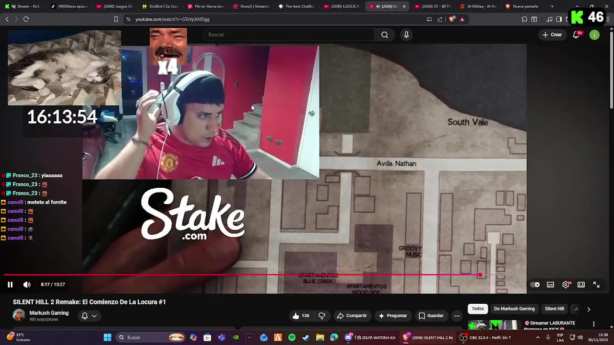614x345 pixels.
Task: Bookmark this page in the address bar
Action: point(116,19)
